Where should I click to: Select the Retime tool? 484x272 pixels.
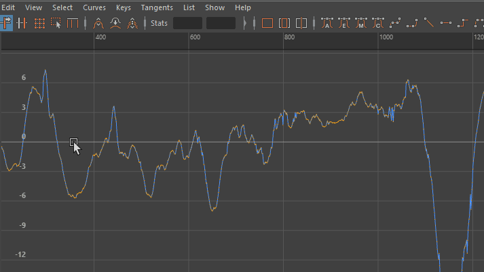pos(72,23)
